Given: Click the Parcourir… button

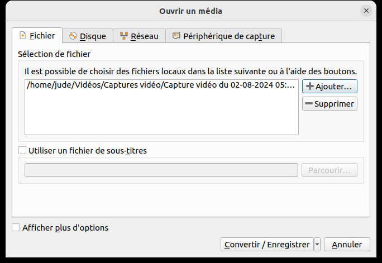Looking at the screenshot, I should point(330,170).
